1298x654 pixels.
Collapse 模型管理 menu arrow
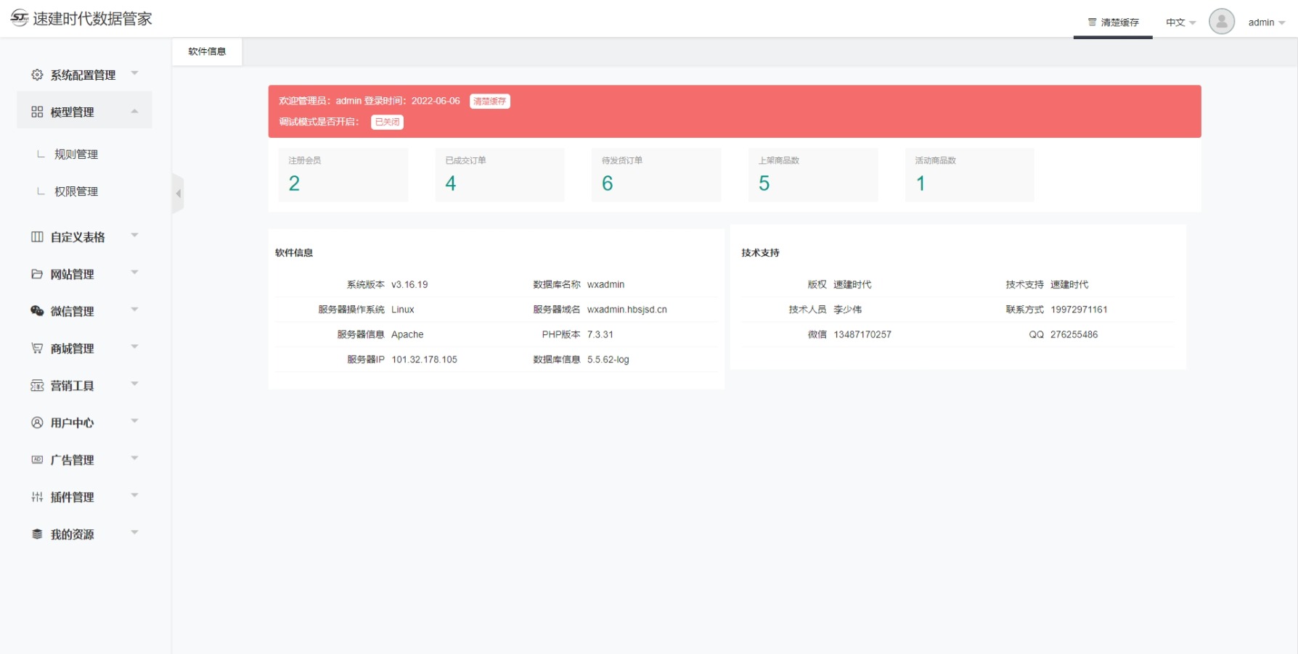pos(134,111)
